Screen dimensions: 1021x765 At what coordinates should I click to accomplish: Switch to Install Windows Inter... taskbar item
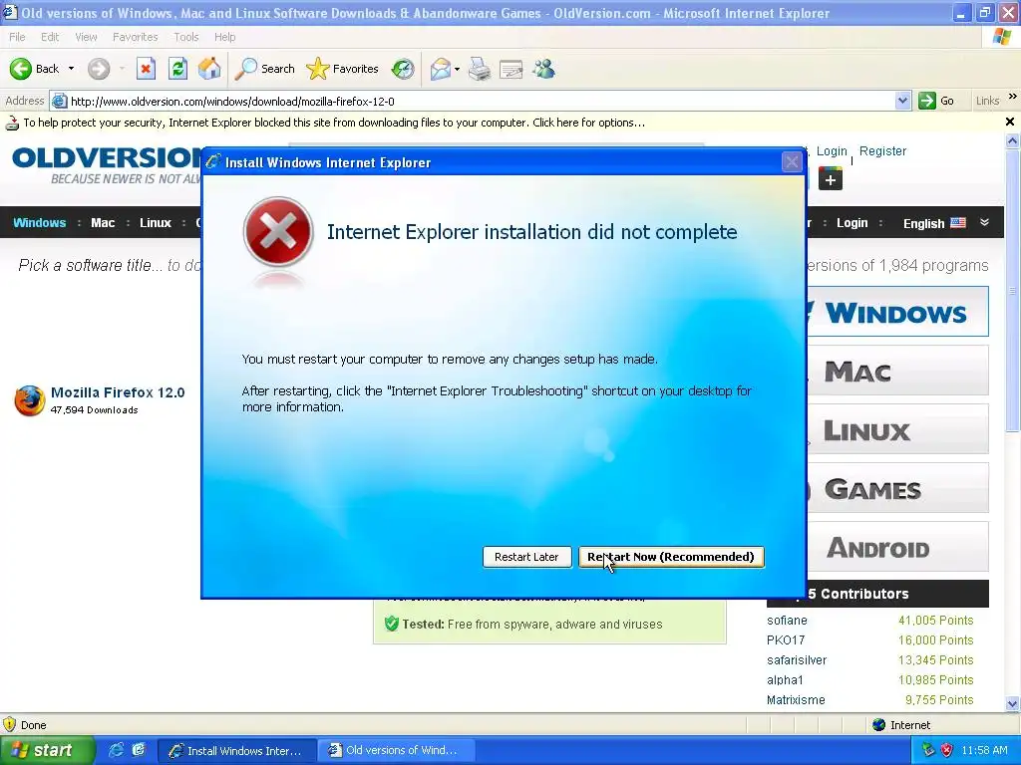[x=237, y=751]
